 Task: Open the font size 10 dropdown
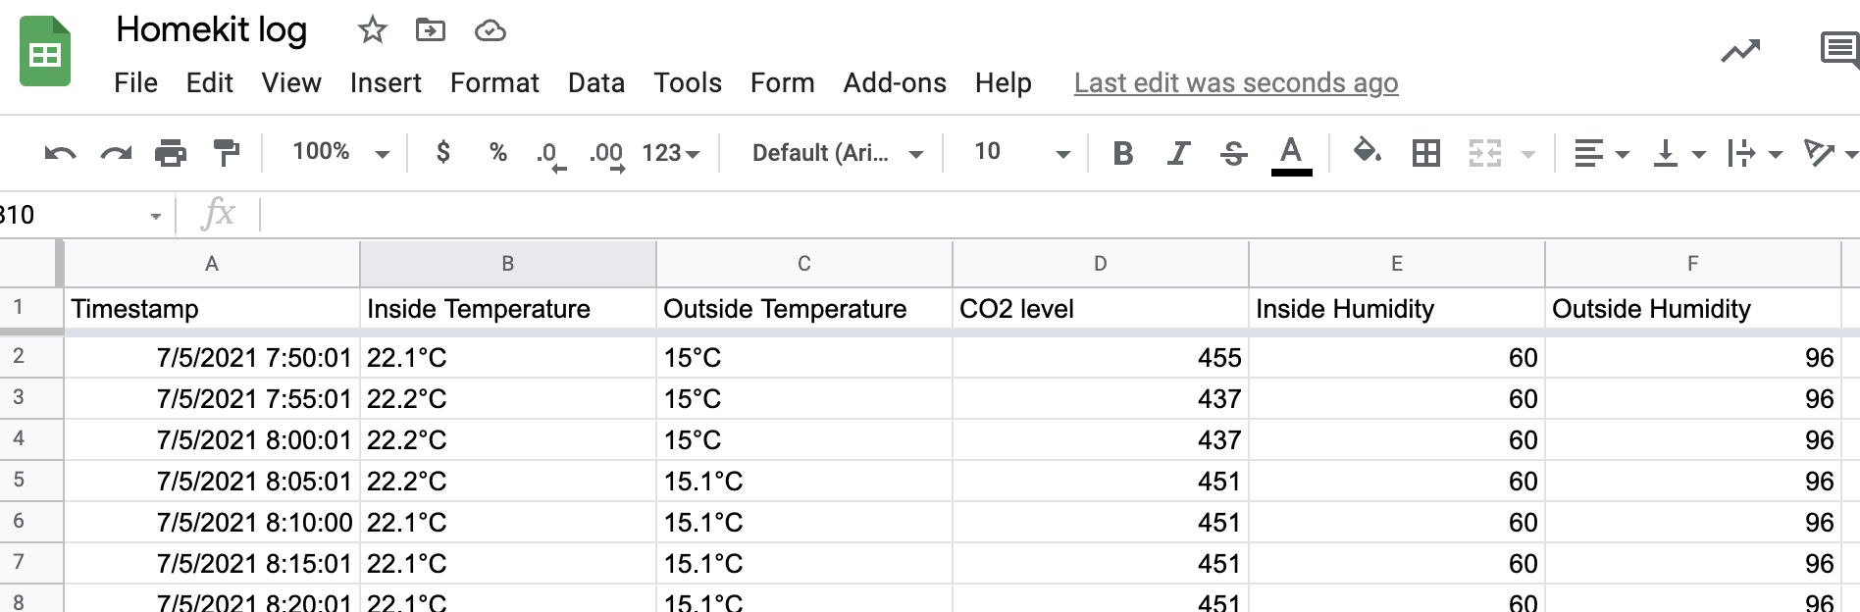click(1020, 153)
